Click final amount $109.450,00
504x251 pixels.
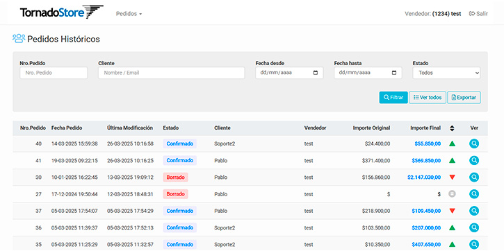[x=426, y=211]
